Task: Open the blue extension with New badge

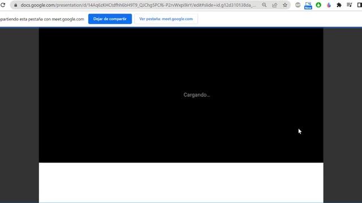Action: click(308, 6)
